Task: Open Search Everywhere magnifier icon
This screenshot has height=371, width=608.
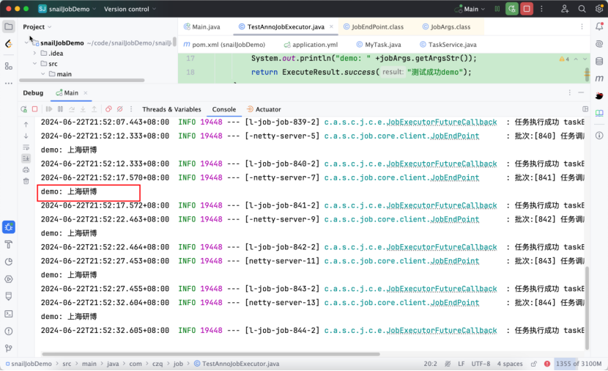Action: pos(582,9)
